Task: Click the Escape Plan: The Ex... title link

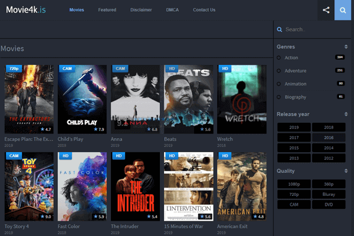Action: 29,139
